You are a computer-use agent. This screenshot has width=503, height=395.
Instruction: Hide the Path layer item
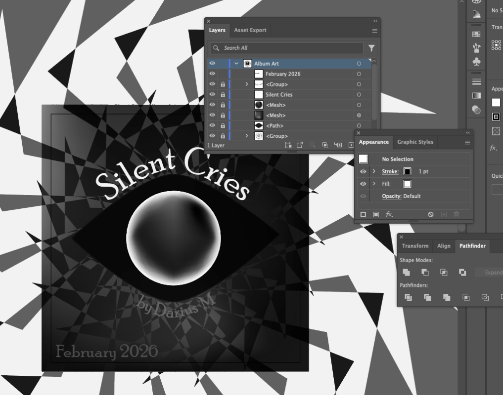click(212, 125)
